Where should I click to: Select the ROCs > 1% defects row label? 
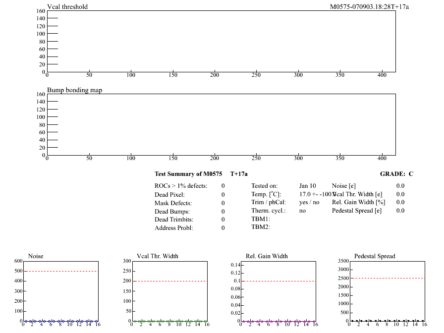point(181,186)
